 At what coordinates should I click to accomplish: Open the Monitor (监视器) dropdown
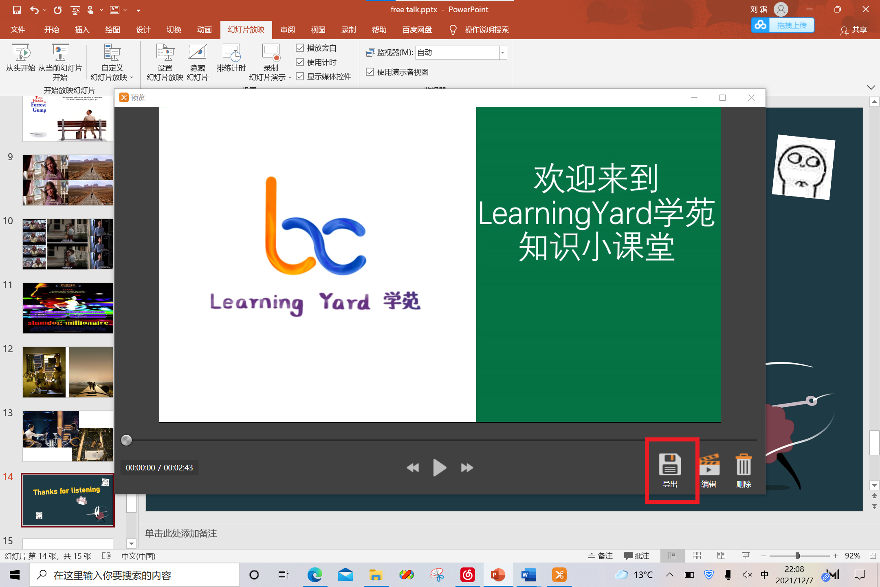(x=502, y=53)
